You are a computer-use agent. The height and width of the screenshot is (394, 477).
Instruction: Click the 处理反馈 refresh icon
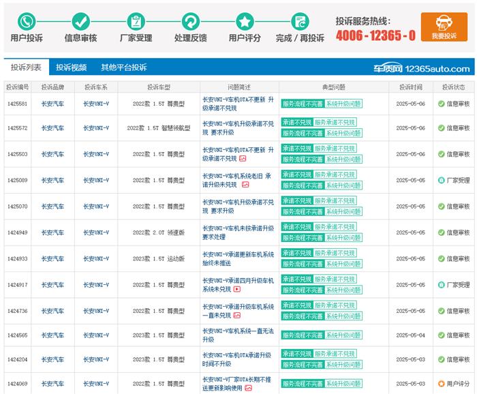191,22
